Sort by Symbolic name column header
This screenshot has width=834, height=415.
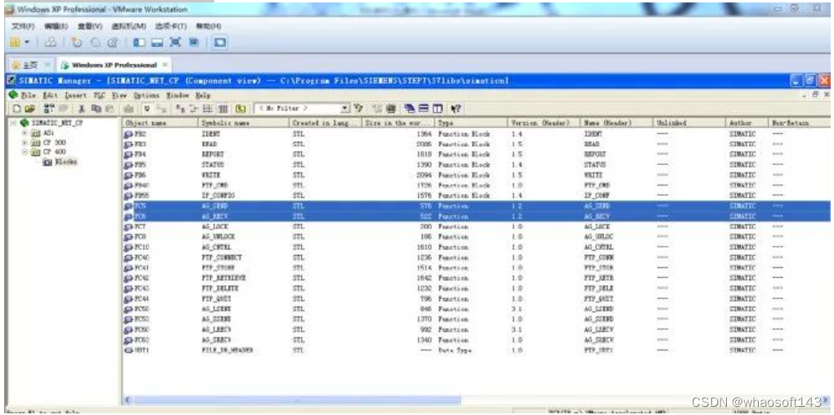point(244,123)
